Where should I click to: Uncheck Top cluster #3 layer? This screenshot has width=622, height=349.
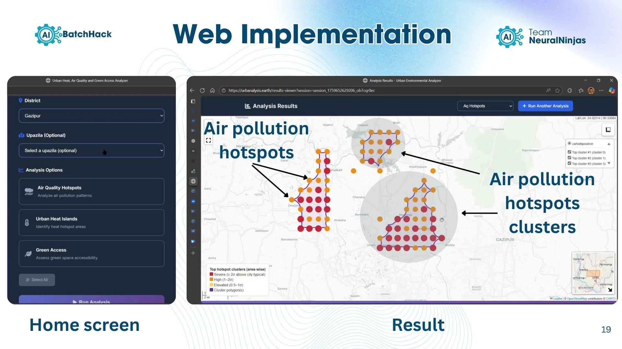(x=569, y=163)
